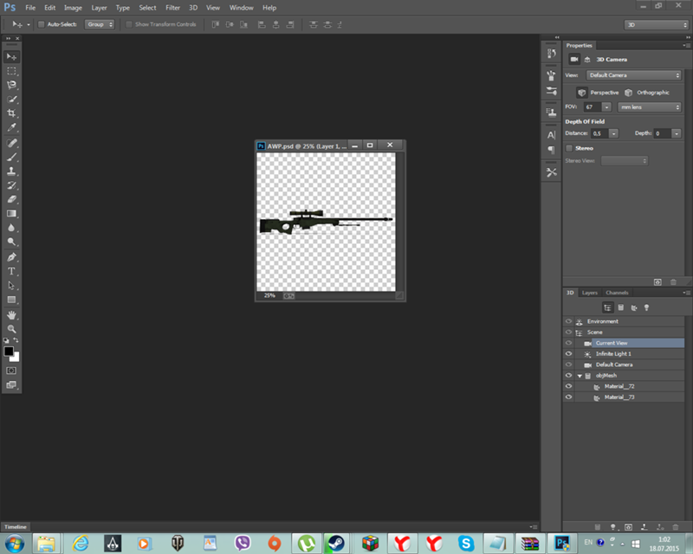
Task: Click the foreground color swatch
Action: pyautogui.click(x=9, y=351)
